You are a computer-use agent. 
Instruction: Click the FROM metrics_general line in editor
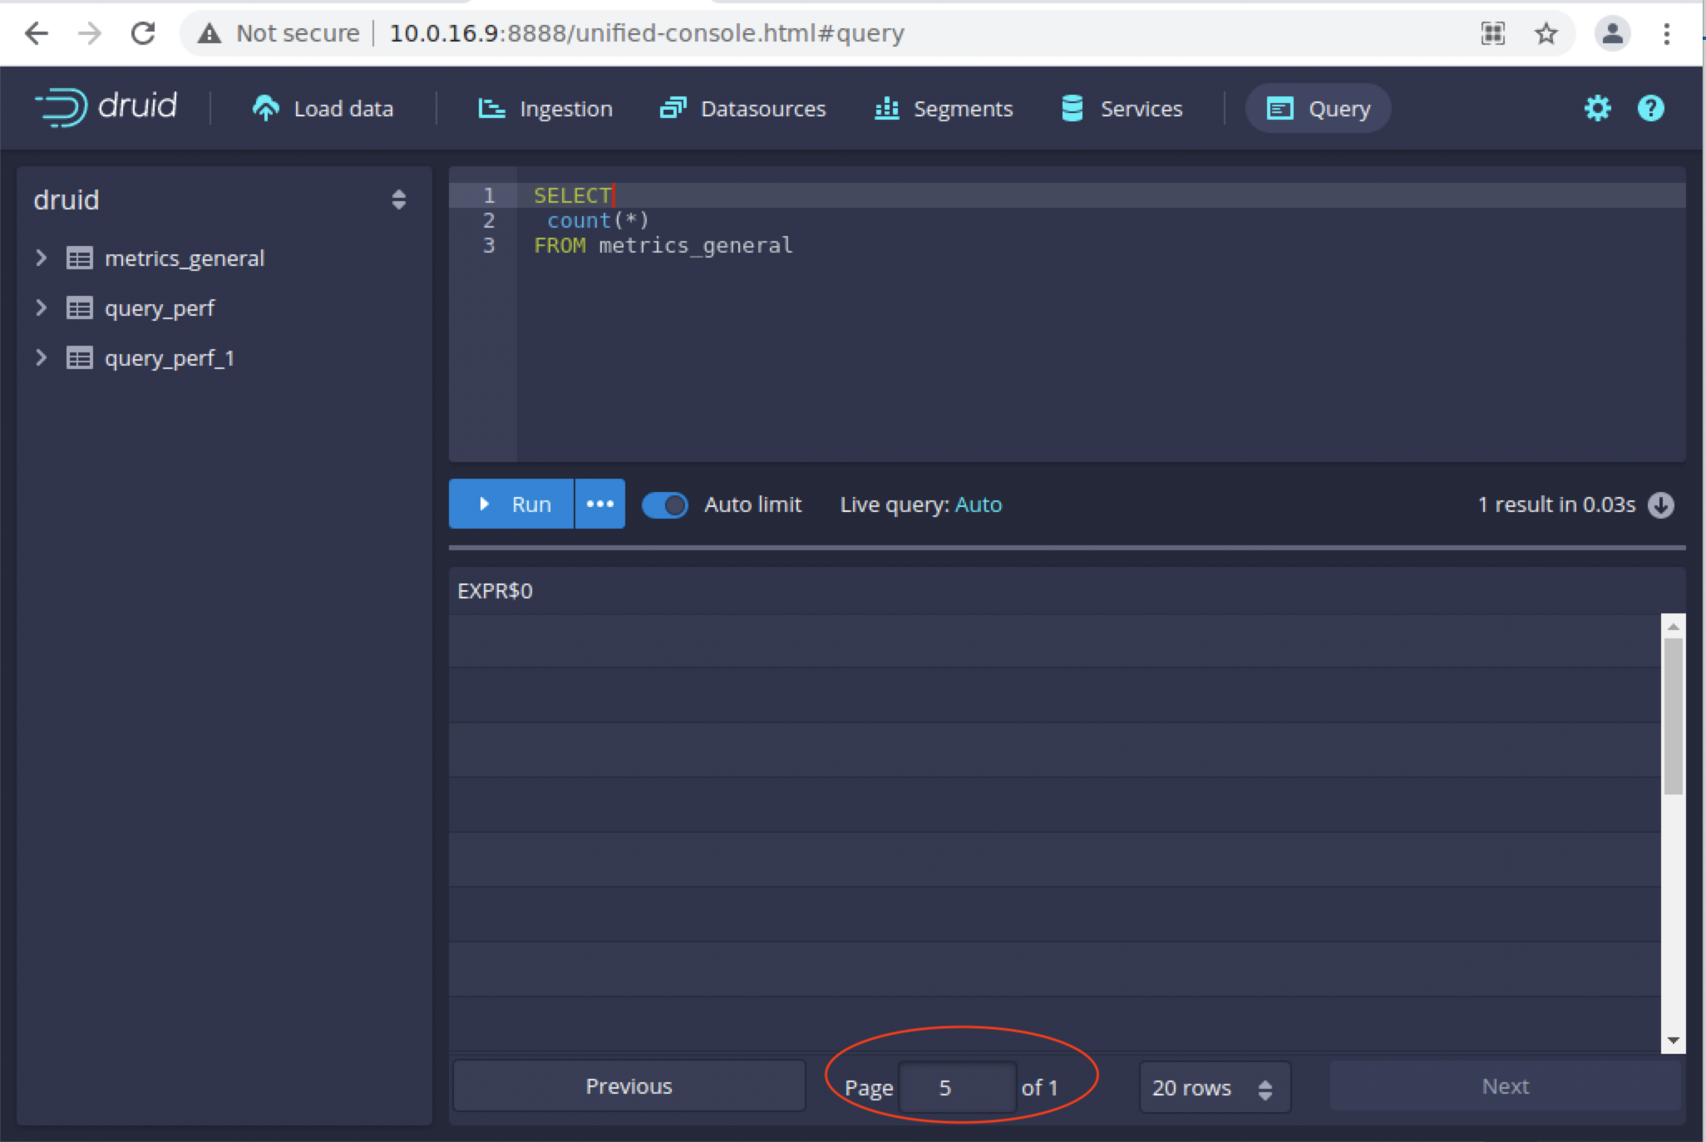pyautogui.click(x=663, y=245)
